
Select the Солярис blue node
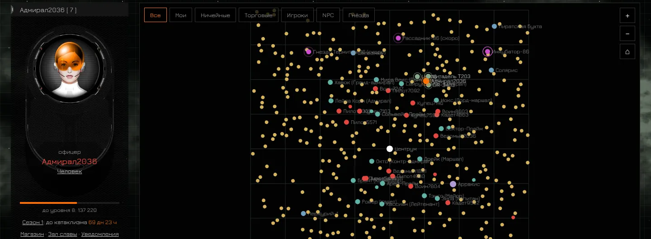coord(491,70)
